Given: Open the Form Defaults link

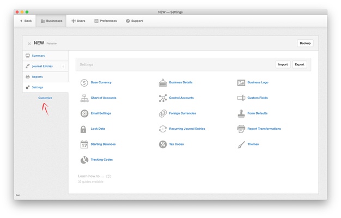Looking at the screenshot, I should point(258,113).
